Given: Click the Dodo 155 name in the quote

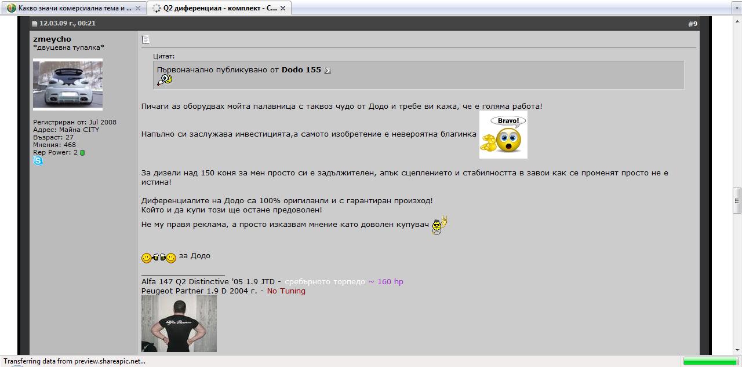Looking at the screenshot, I should pos(301,69).
